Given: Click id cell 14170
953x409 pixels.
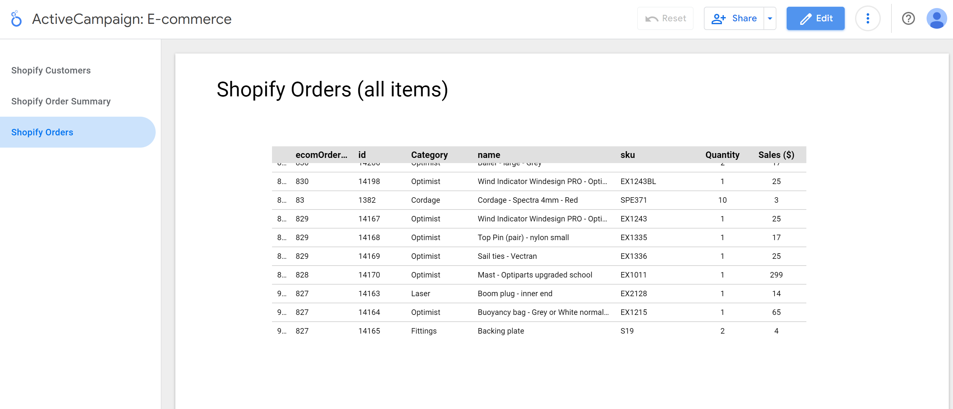Looking at the screenshot, I should point(369,275).
